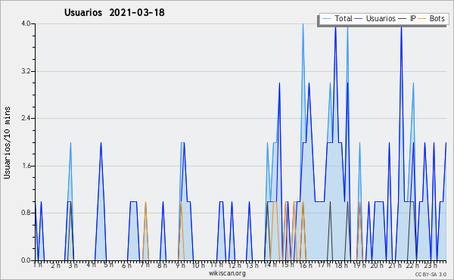Click the y-axis value 4.0

coord(26,23)
